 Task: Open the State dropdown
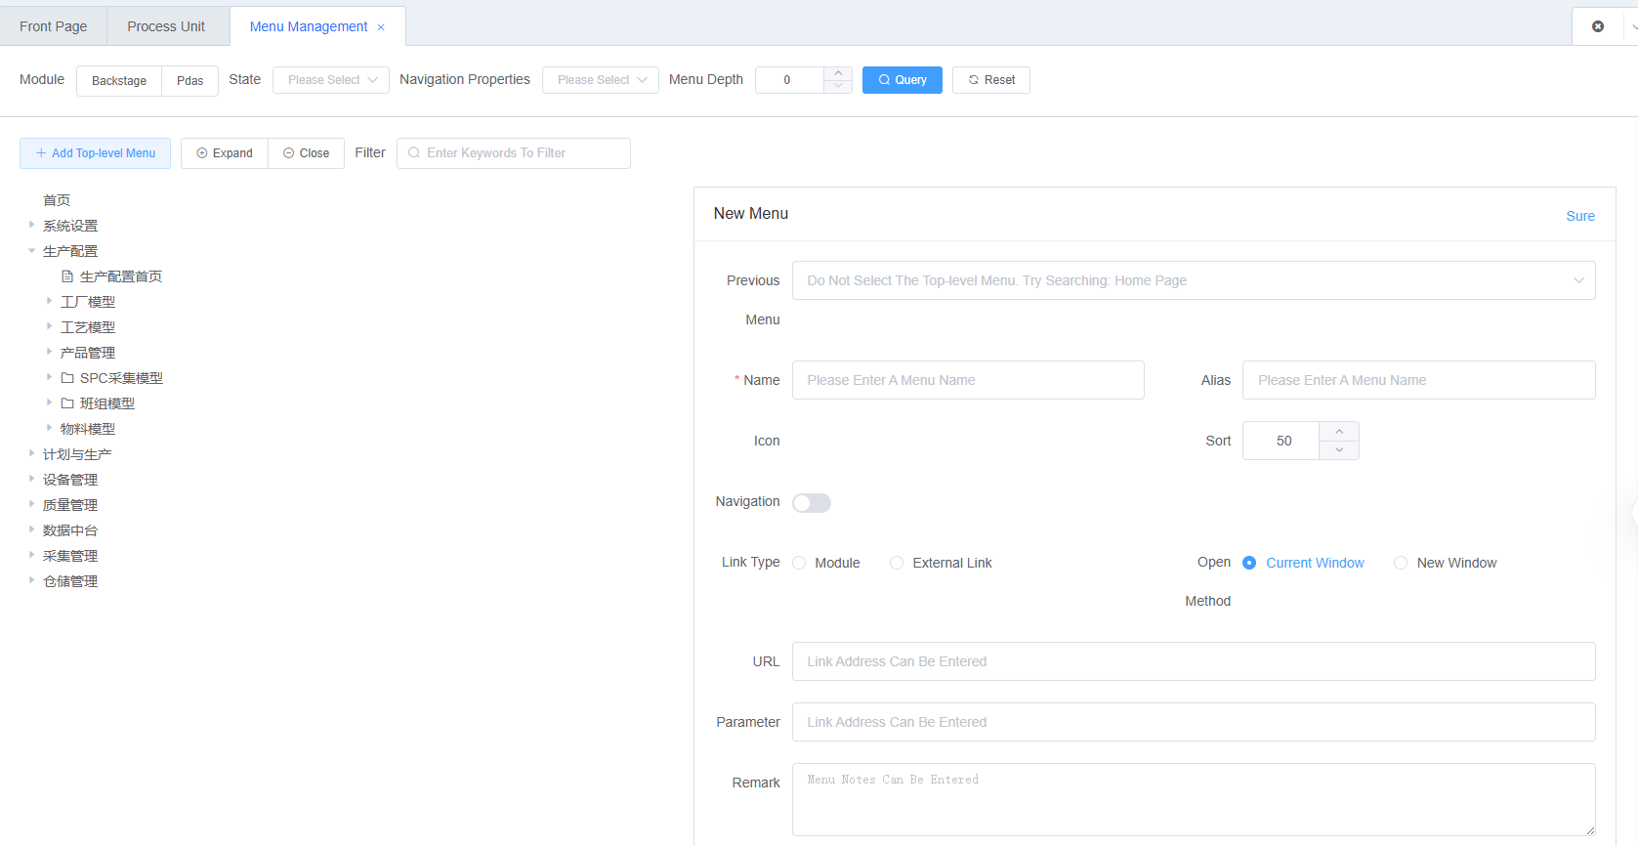(331, 80)
